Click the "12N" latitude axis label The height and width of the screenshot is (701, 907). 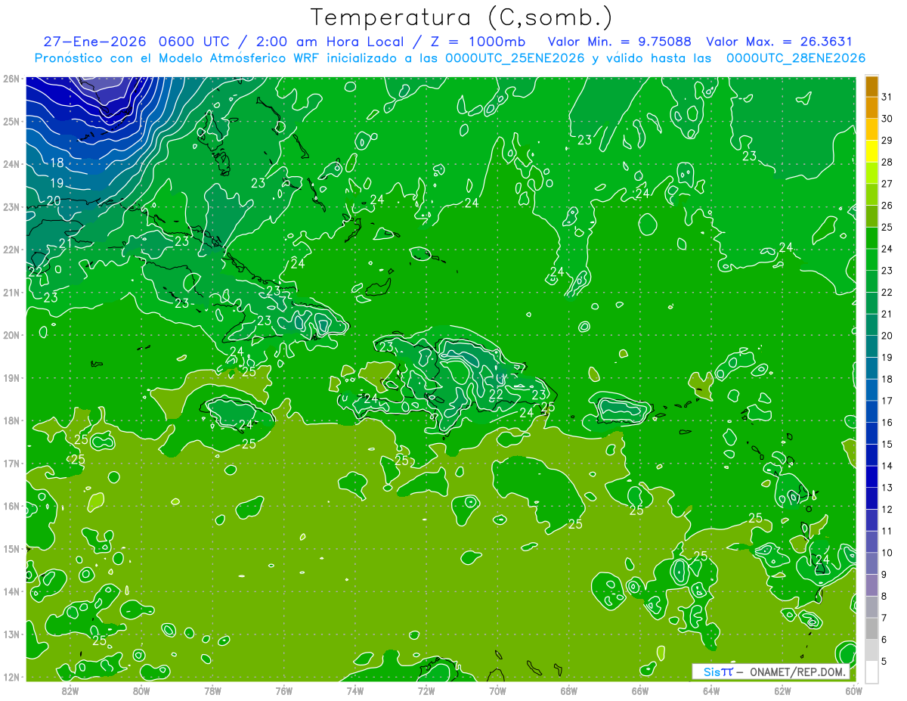[11, 677]
